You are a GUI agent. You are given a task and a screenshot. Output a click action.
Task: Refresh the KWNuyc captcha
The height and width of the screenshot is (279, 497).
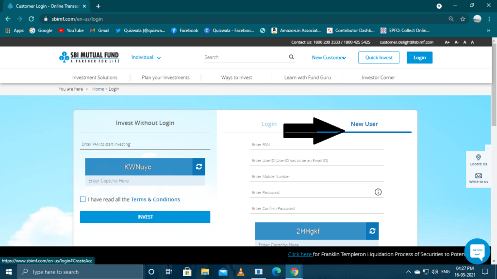pos(199,167)
